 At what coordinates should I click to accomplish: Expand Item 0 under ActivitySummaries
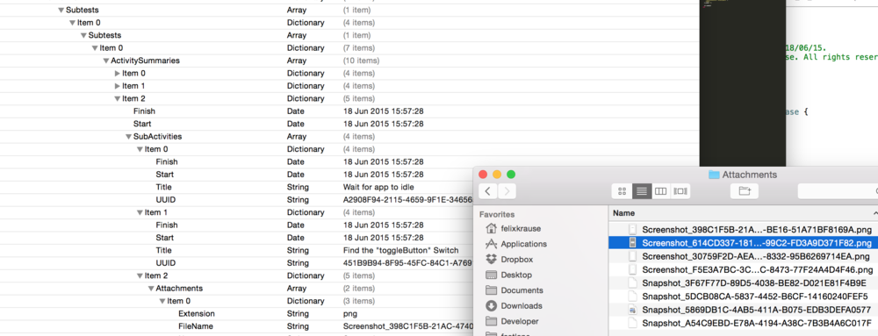117,73
